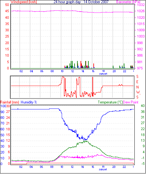
Task: Click the sunset marker under windspeed graph
Action: (x=103, y=74)
